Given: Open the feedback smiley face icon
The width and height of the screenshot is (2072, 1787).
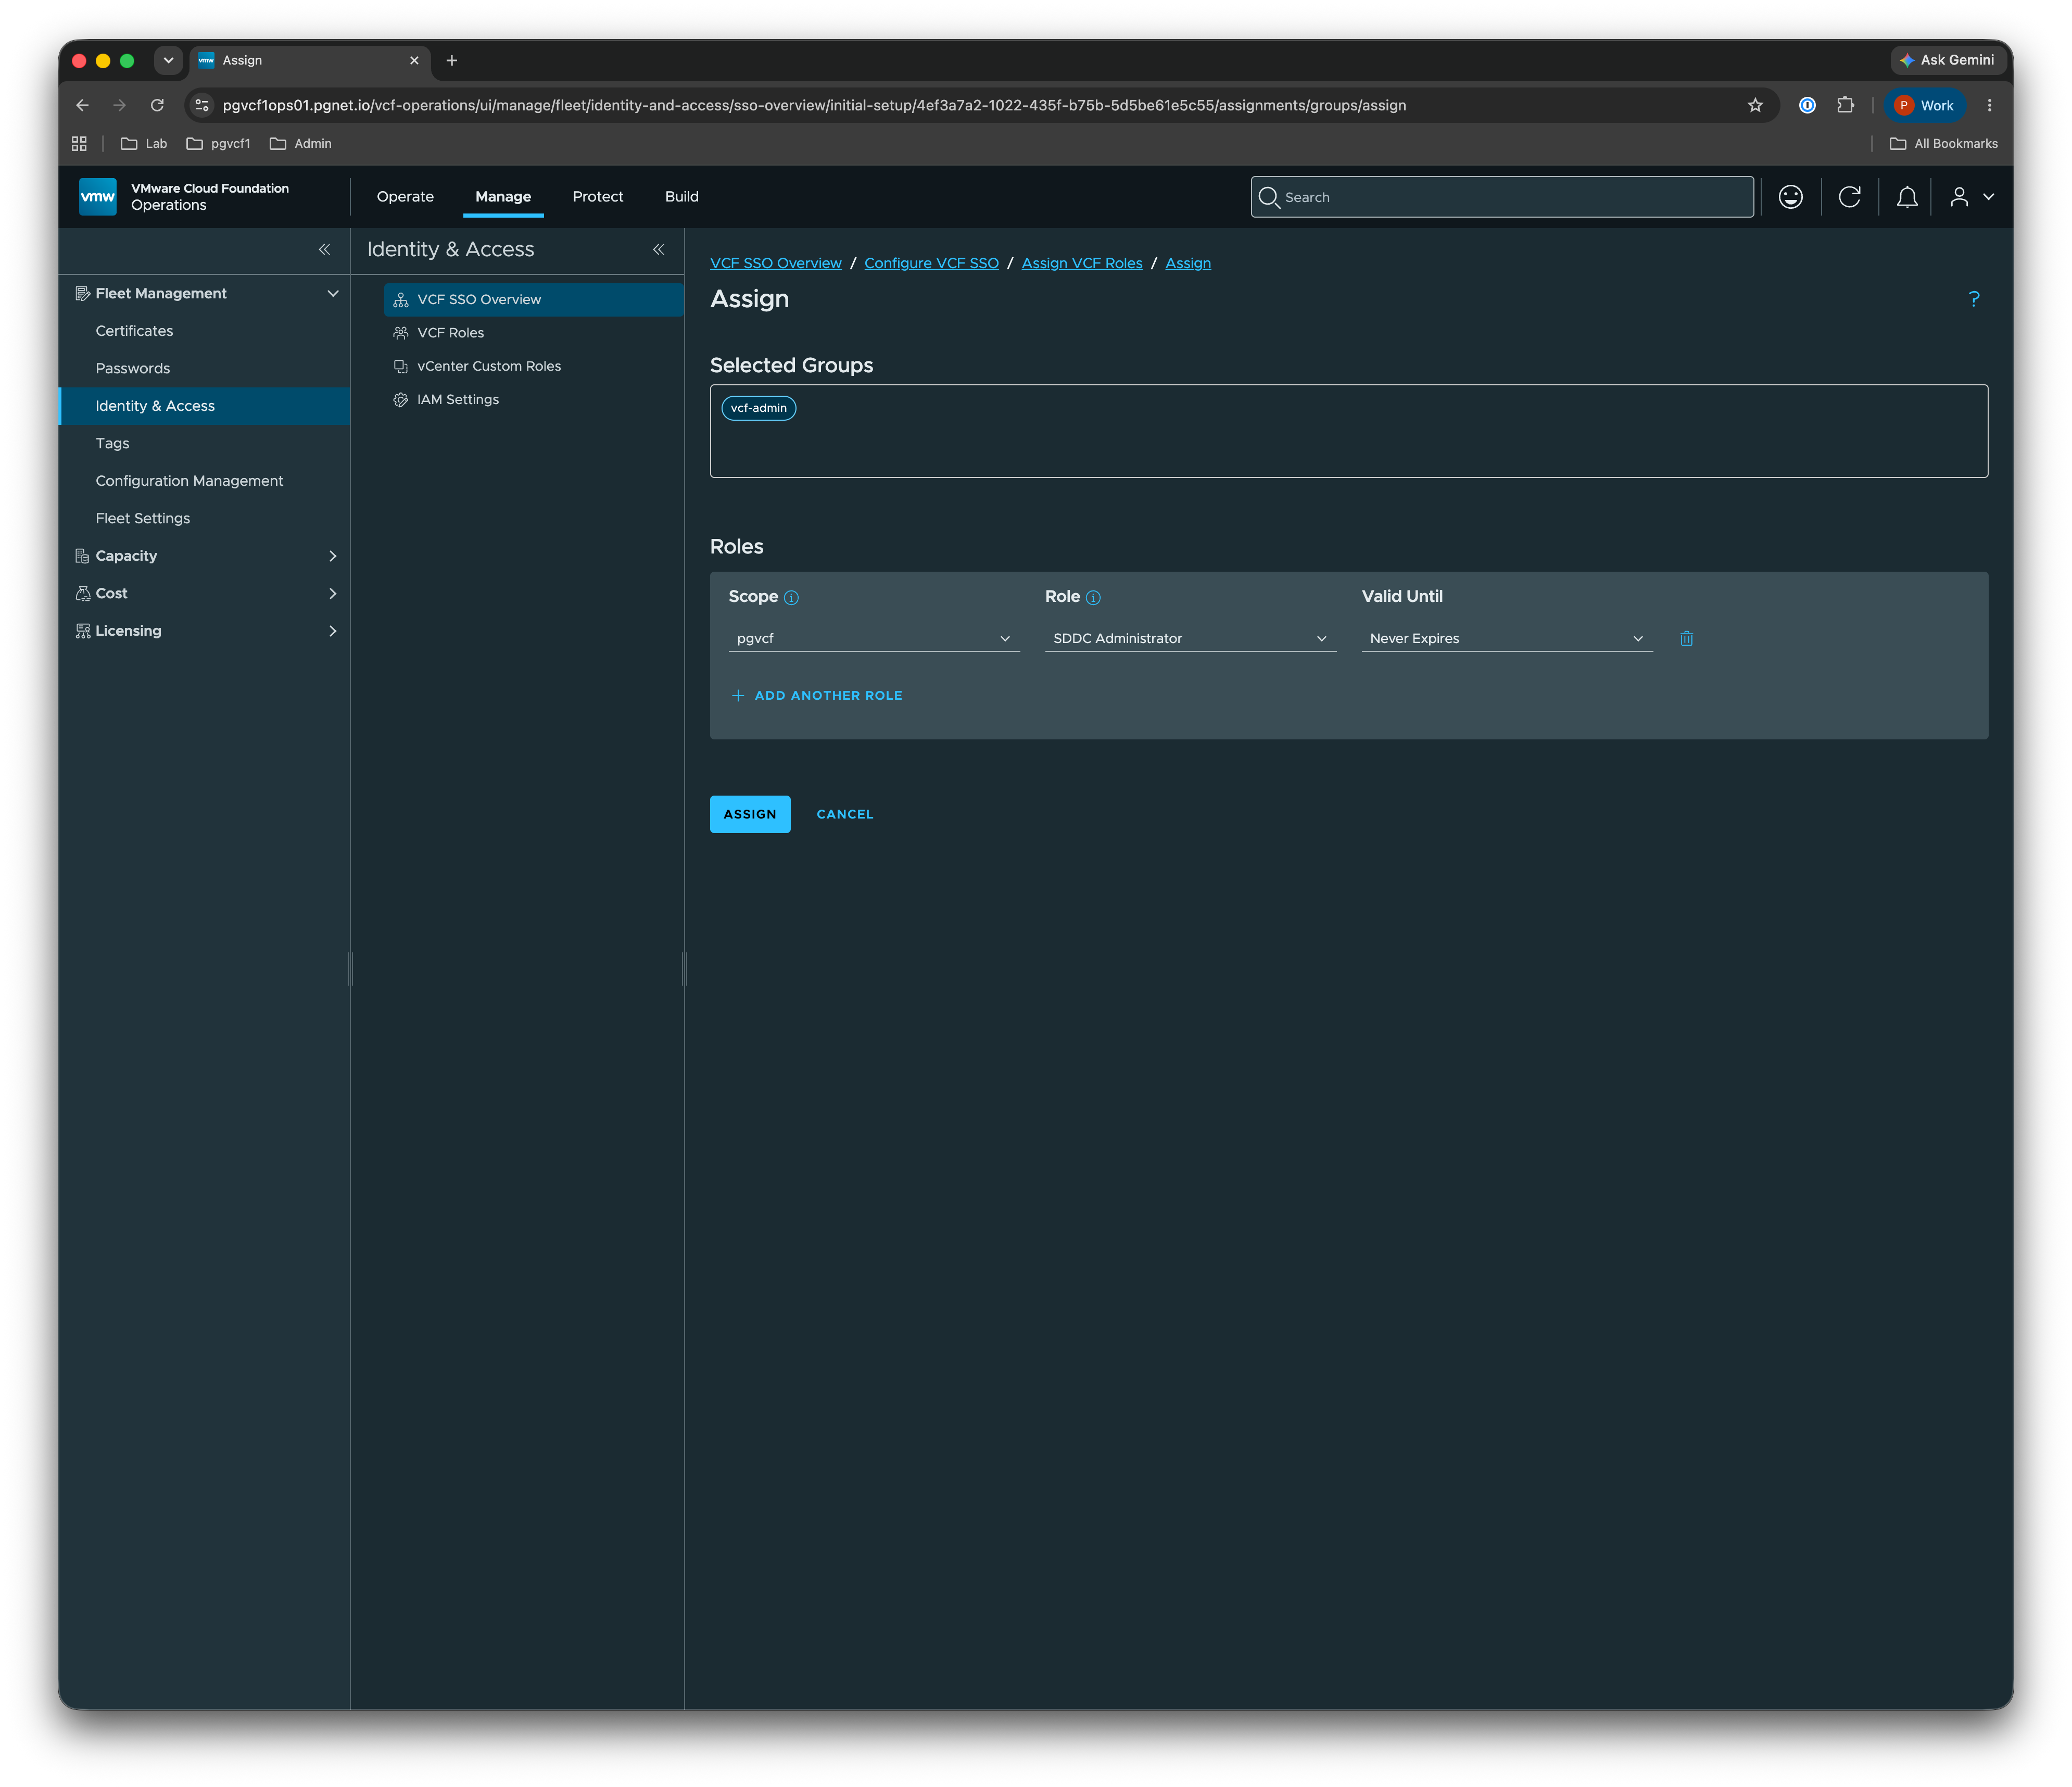Looking at the screenshot, I should click(x=1790, y=197).
